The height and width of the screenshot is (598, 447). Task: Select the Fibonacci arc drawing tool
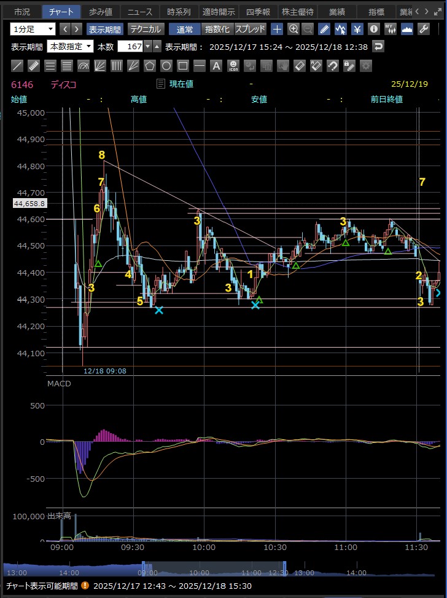pos(84,66)
